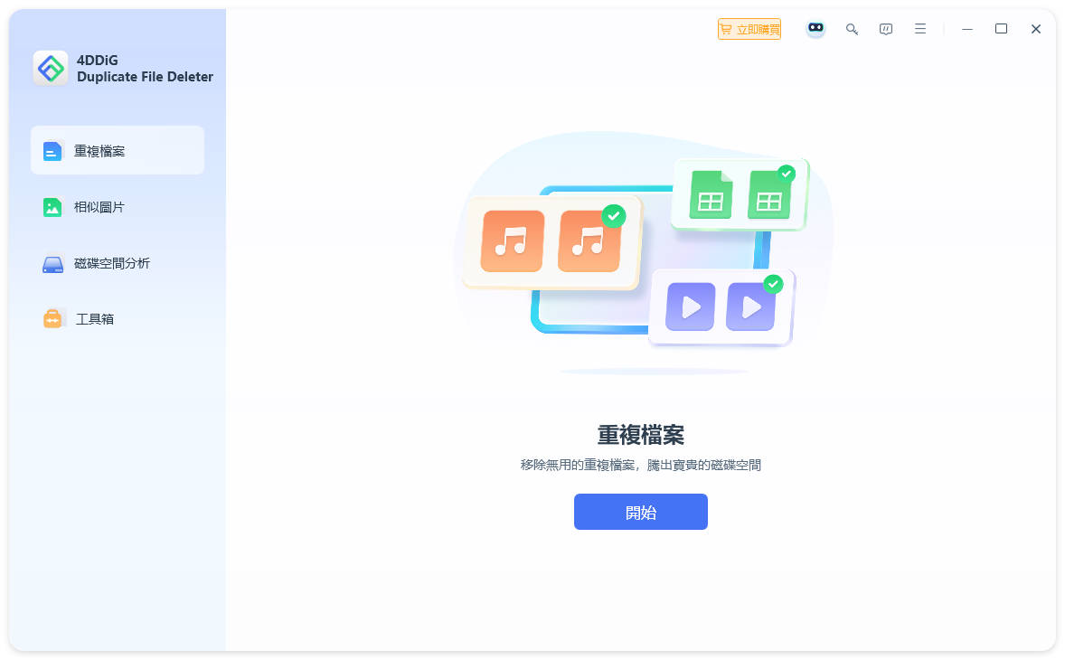1065x660 pixels.
Task: Open the Toolbox briefcase icon
Action: coord(52,318)
